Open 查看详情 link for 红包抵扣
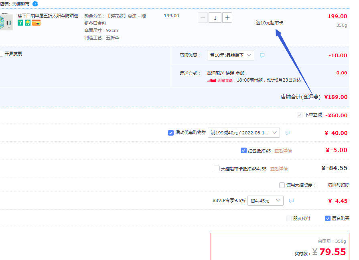 pyautogui.click(x=283, y=151)
